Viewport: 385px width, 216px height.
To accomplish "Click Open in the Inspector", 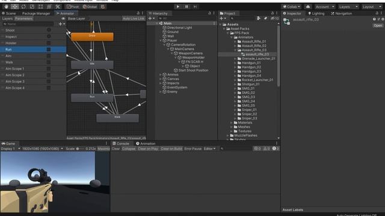I will [x=378, y=25].
